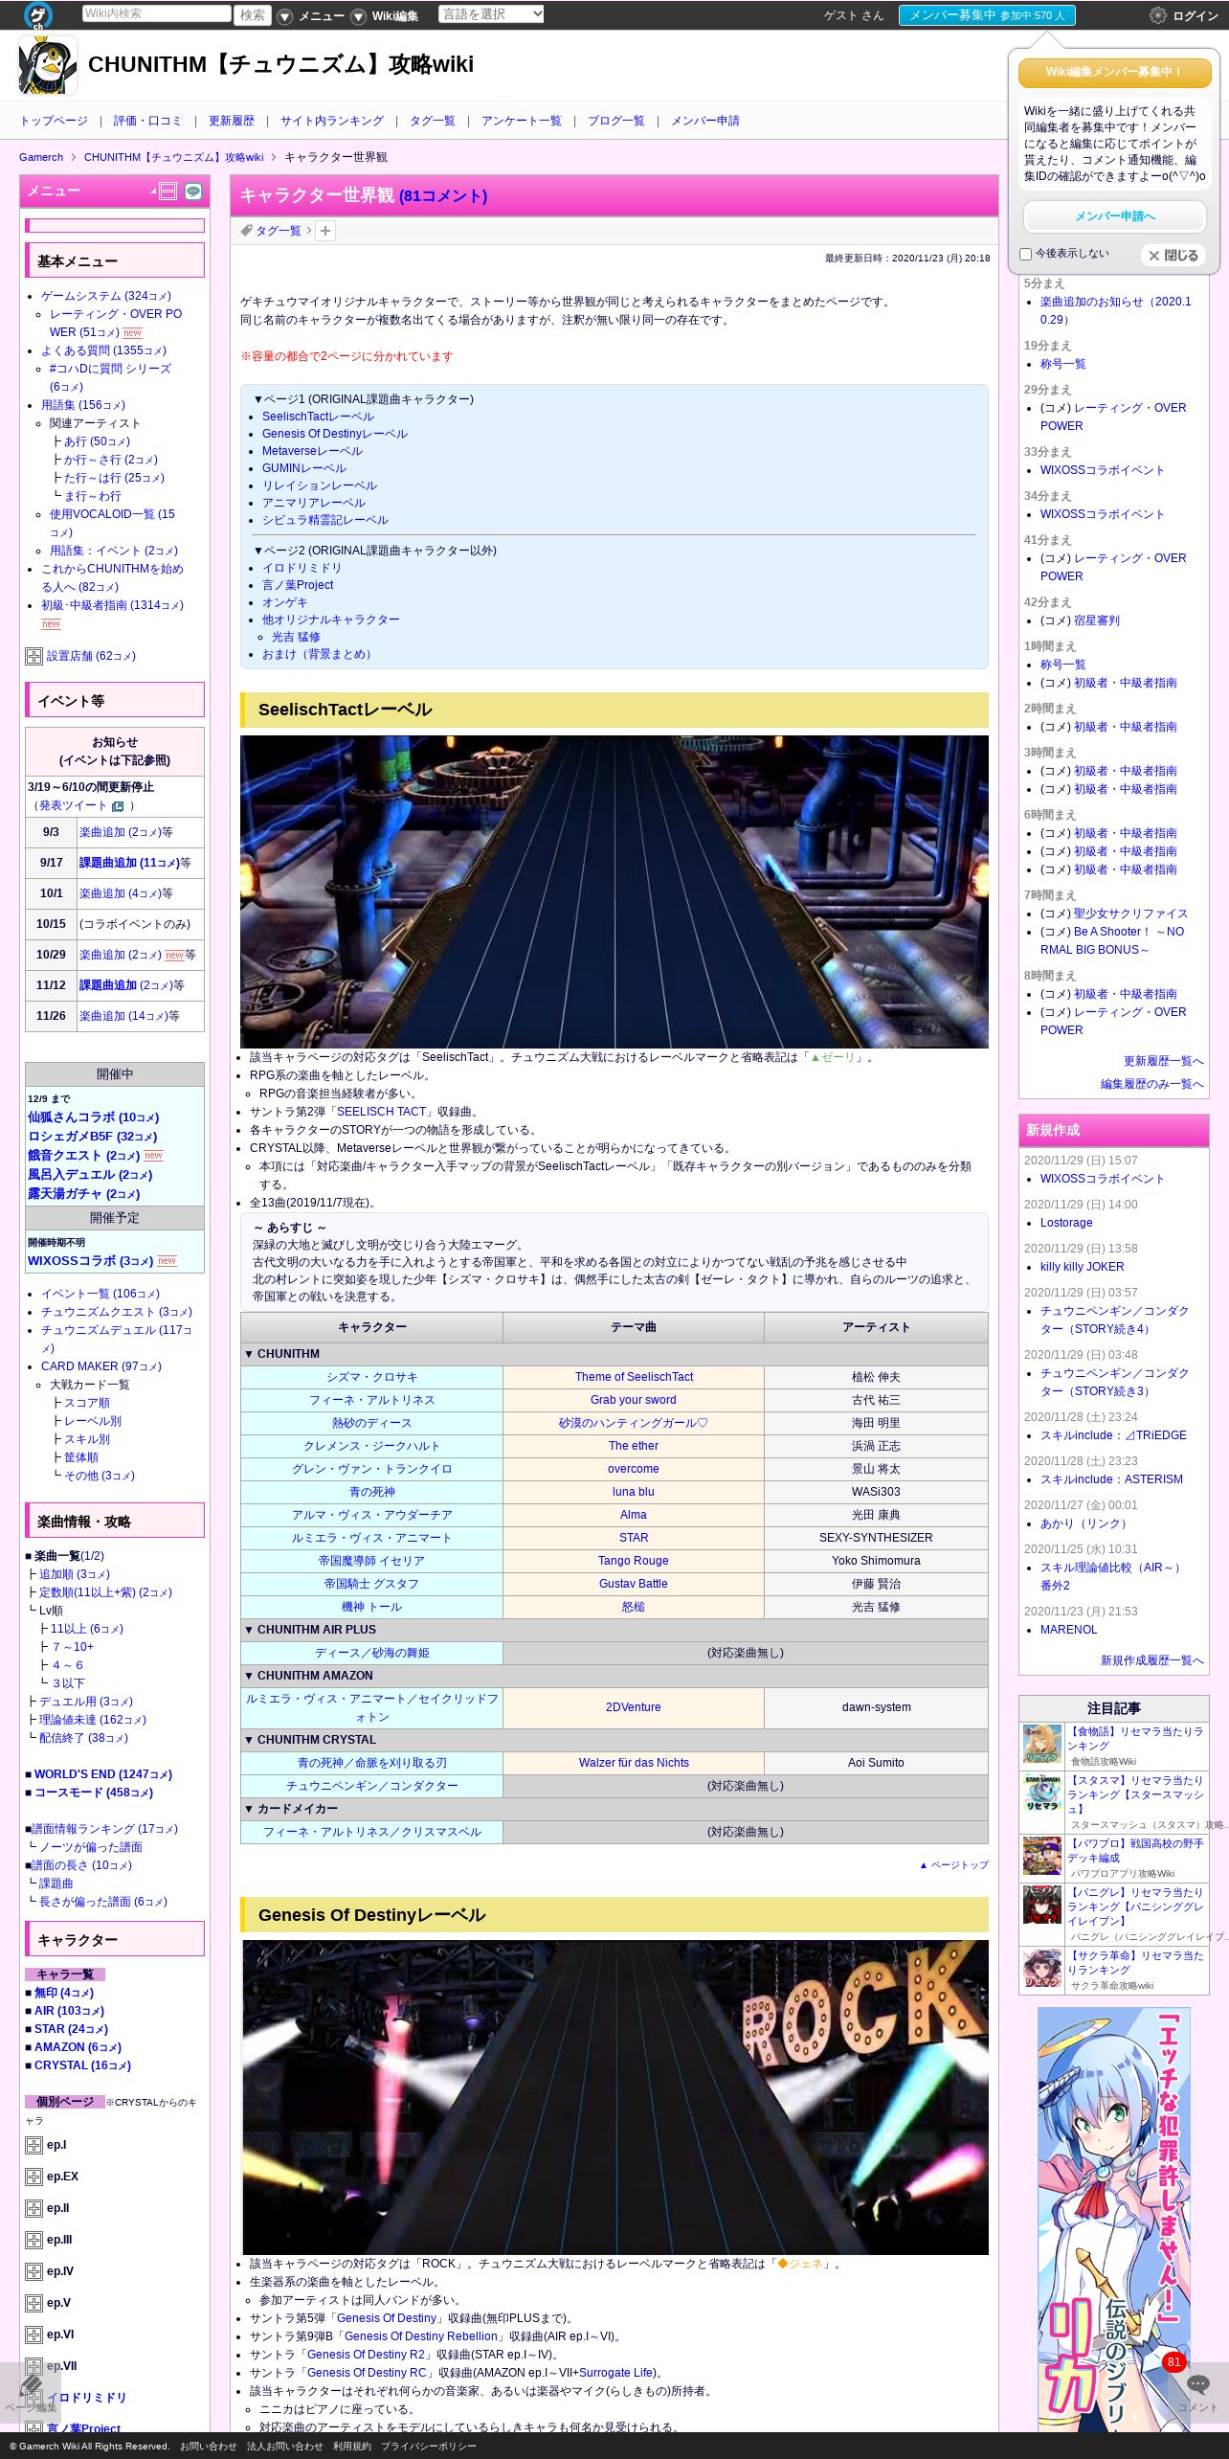Image resolution: width=1229 pixels, height=2459 pixels.
Task: Click the 課題曲追加 (11コメ) link for 9/17
Action: click(x=129, y=863)
